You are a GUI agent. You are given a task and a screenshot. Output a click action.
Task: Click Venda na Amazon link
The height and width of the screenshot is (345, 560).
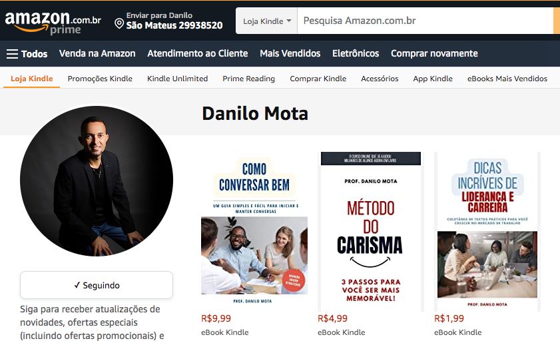97,53
